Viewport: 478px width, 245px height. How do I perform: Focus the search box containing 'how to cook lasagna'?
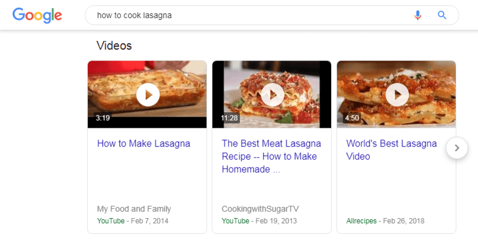point(271,15)
